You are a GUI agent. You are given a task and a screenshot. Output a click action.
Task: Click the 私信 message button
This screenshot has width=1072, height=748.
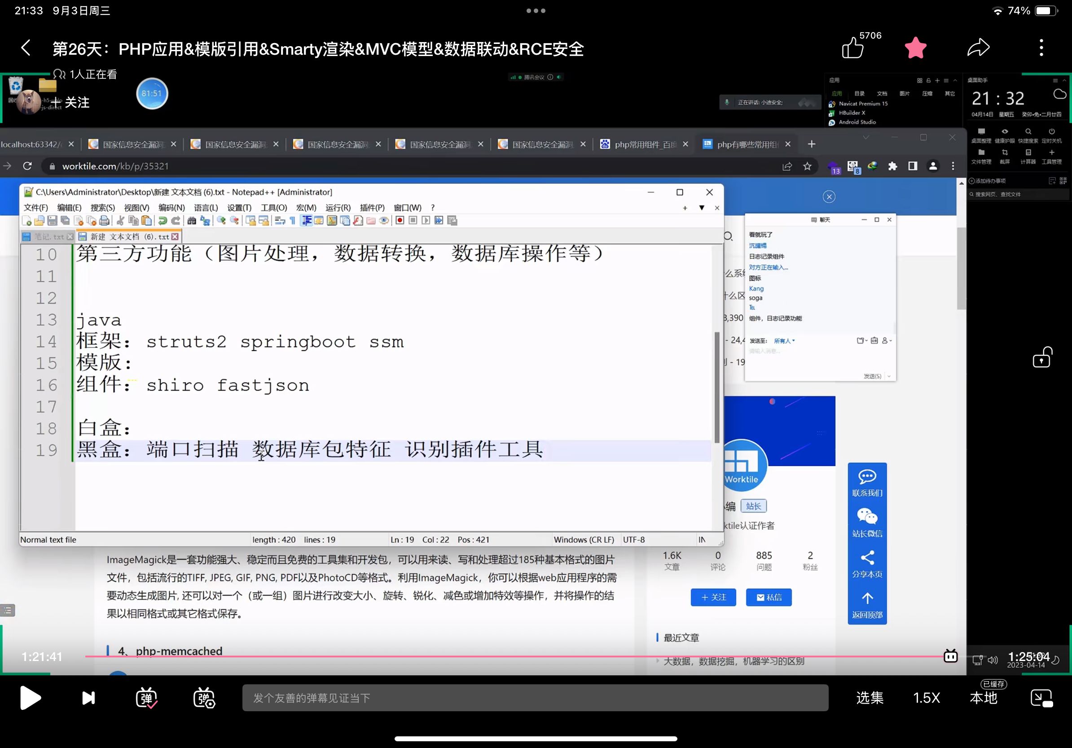pos(769,597)
